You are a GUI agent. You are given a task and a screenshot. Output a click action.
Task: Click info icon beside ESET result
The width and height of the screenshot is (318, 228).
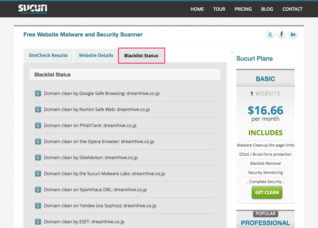pos(38,222)
